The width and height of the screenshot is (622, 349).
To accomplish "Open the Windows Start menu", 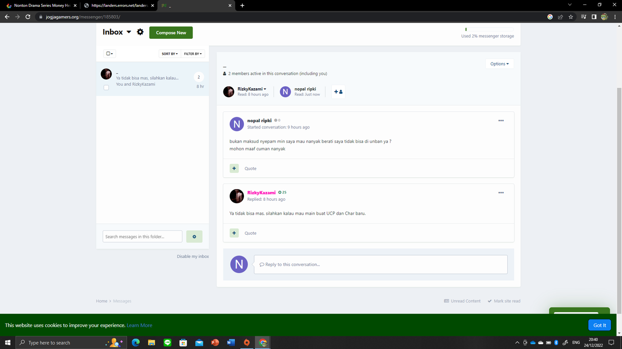I will 8,343.
